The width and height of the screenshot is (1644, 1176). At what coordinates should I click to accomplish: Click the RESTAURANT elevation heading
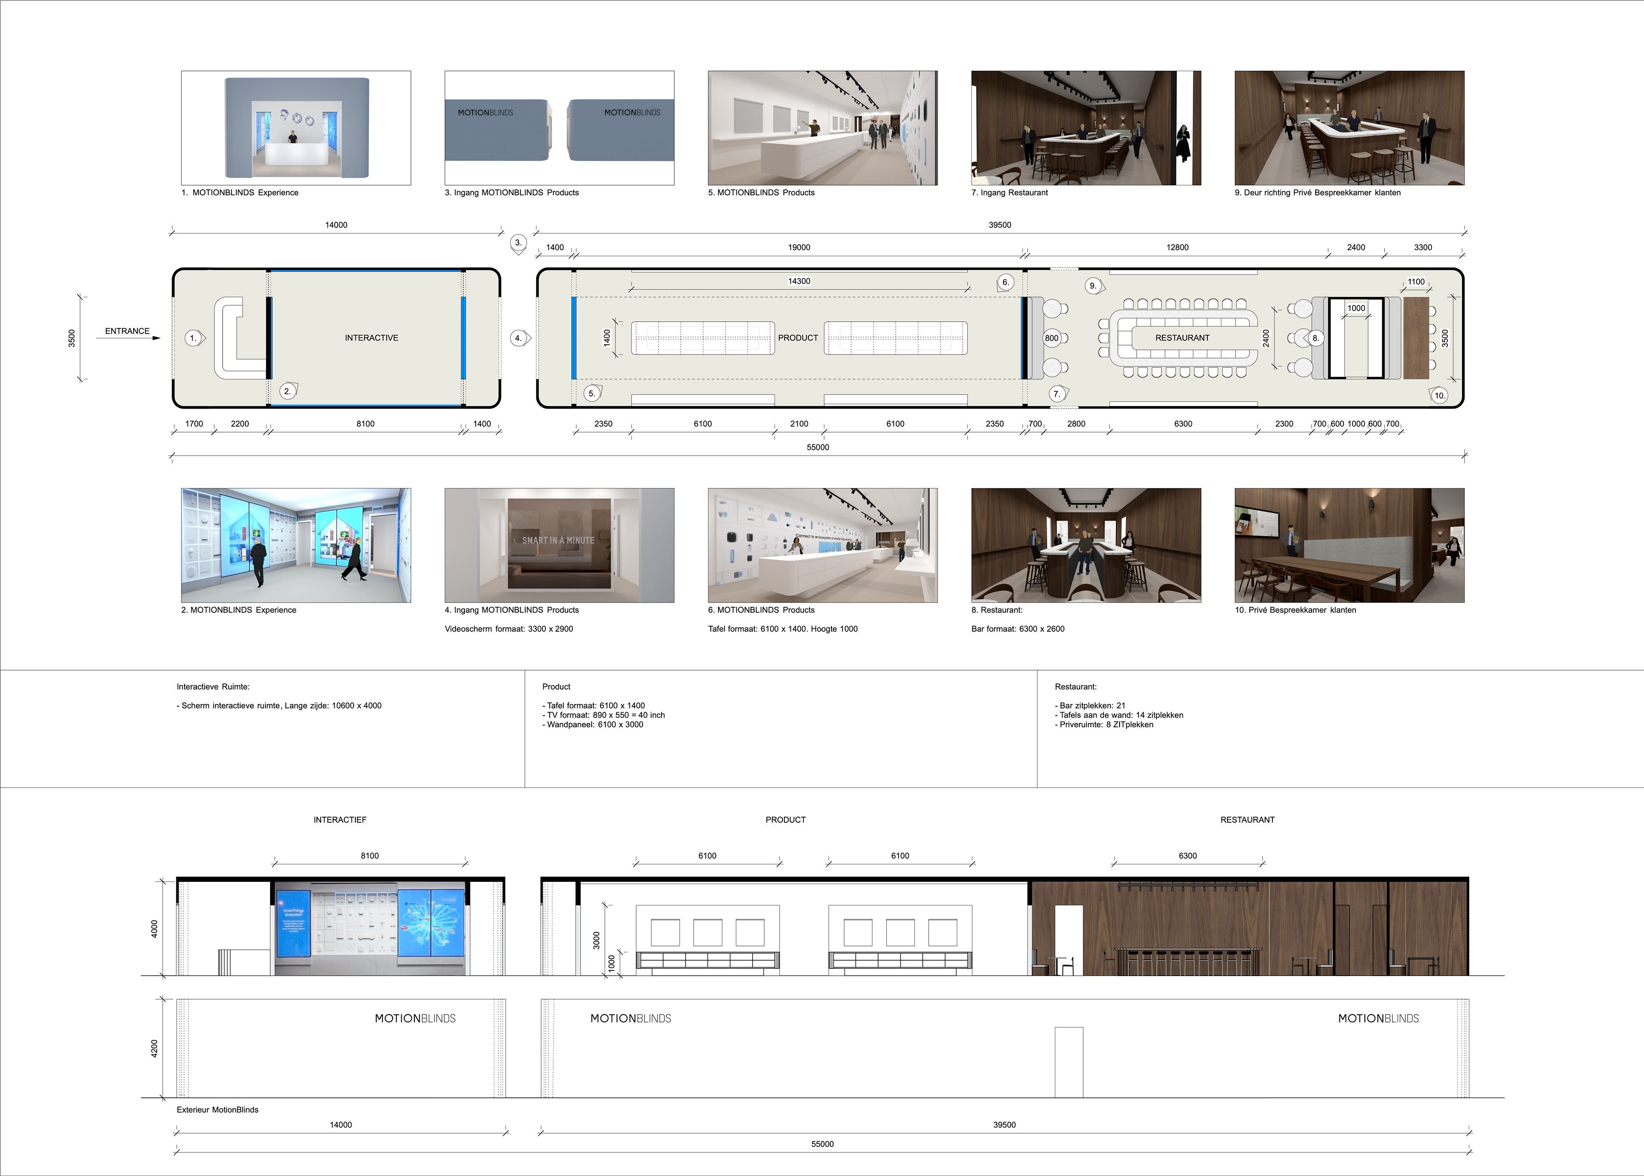pyautogui.click(x=1247, y=820)
